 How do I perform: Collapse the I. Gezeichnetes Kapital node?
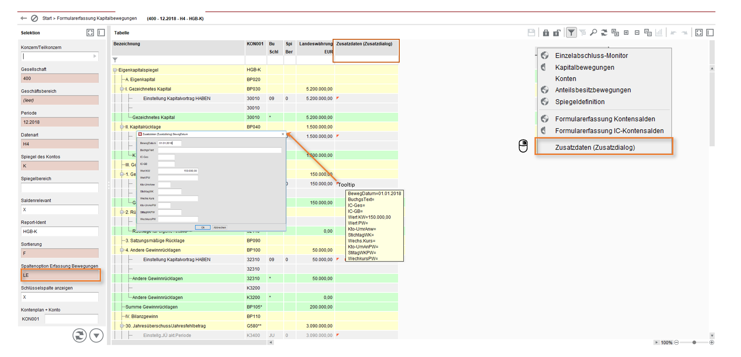coord(122,89)
